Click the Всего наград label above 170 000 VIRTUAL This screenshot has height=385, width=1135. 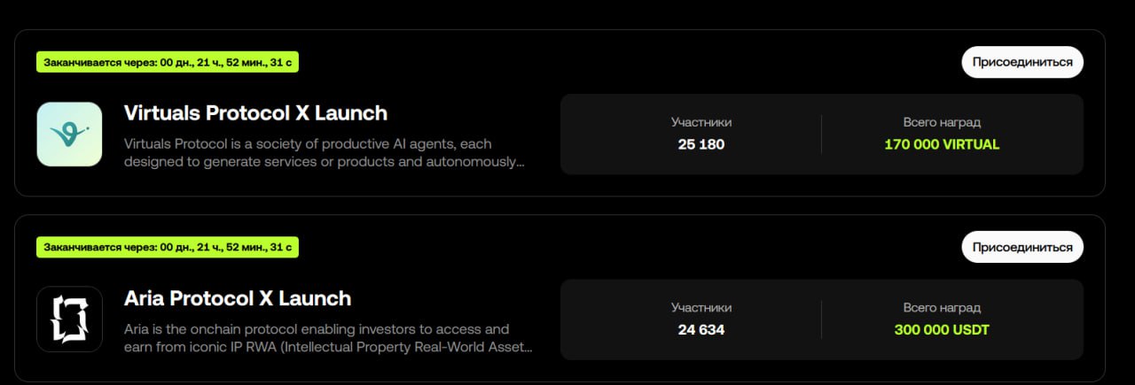[x=942, y=123]
